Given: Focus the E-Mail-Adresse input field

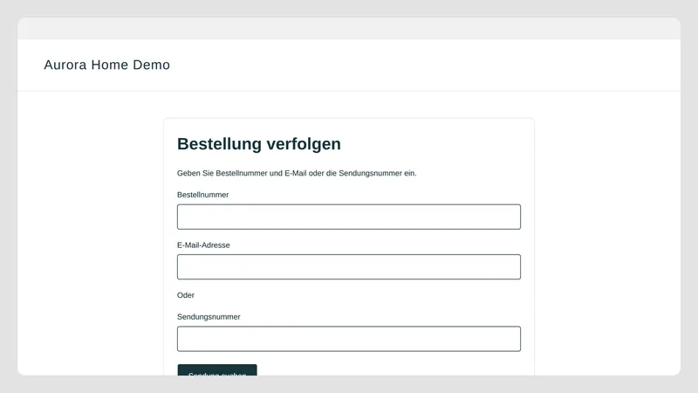Looking at the screenshot, I should 348,267.
